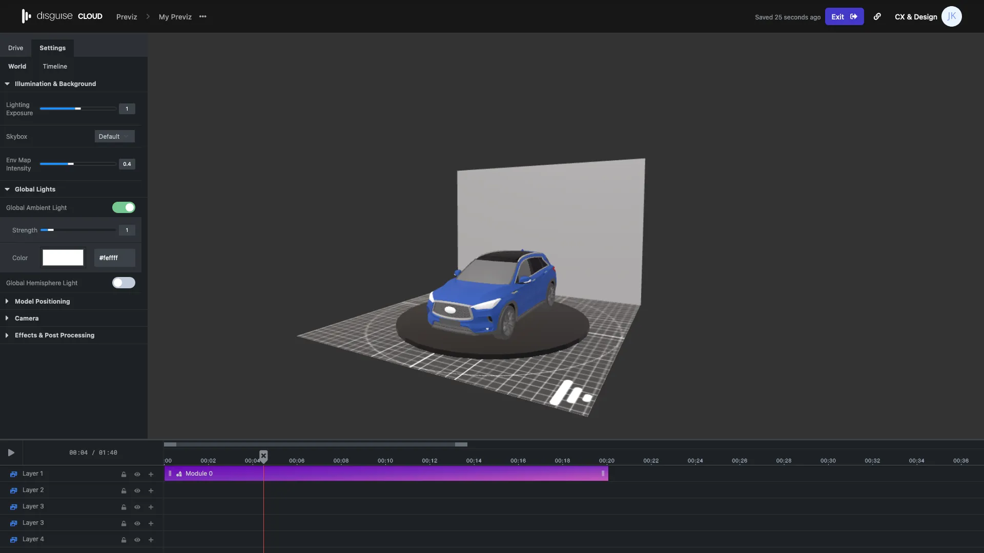Image resolution: width=984 pixels, height=553 pixels.
Task: Click the Layer 1 layer type icon
Action: coord(13,474)
